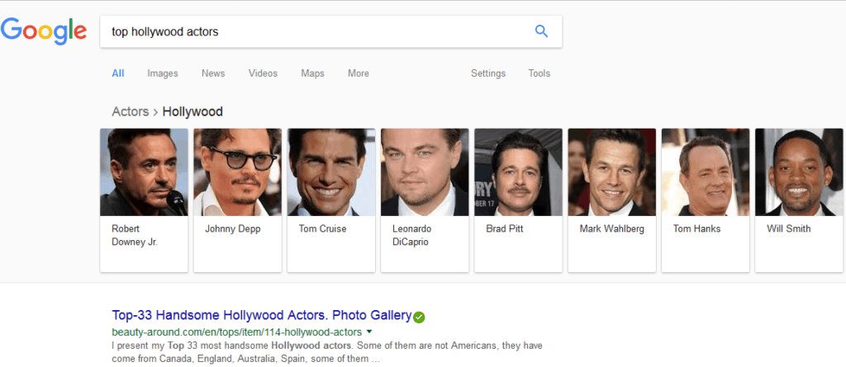Open the News tab
The height and width of the screenshot is (367, 846).
pos(213,73)
